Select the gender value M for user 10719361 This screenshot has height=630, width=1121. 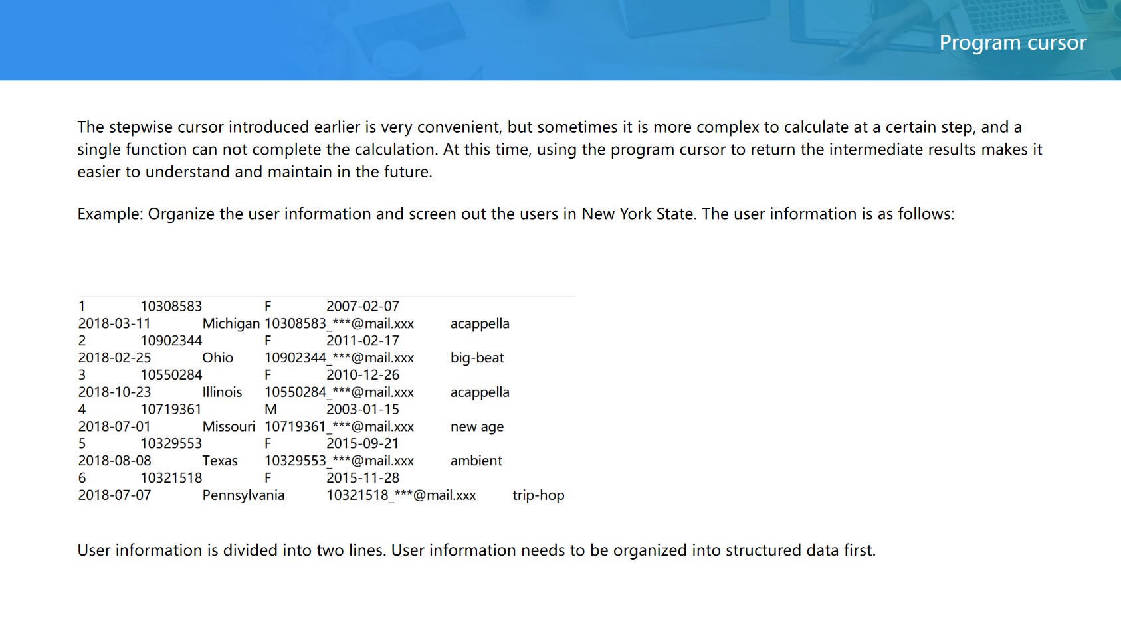tap(270, 410)
